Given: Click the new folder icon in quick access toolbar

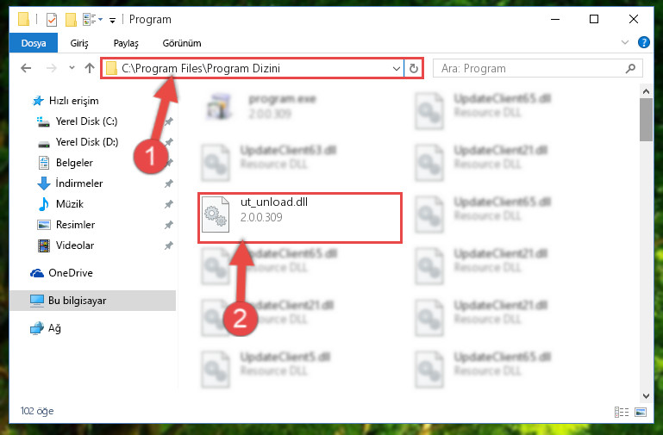Looking at the screenshot, I should coord(71,20).
